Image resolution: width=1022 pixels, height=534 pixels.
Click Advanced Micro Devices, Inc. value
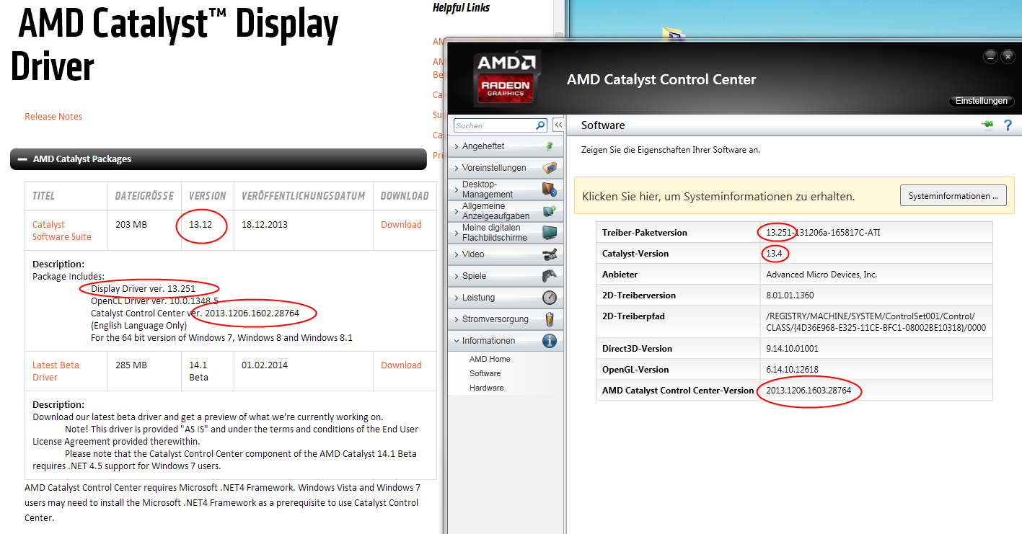(x=821, y=274)
